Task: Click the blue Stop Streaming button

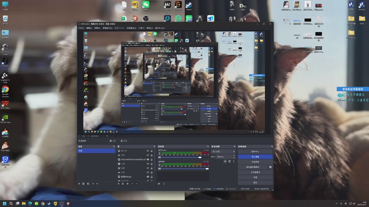Action: [256, 156]
